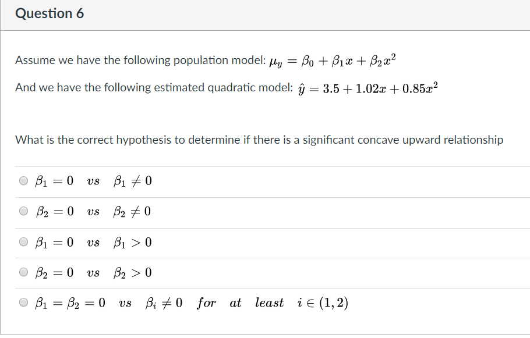
Task: Pick the β₂ = 0 vs β₂ > 0 answer
Action: point(23,273)
